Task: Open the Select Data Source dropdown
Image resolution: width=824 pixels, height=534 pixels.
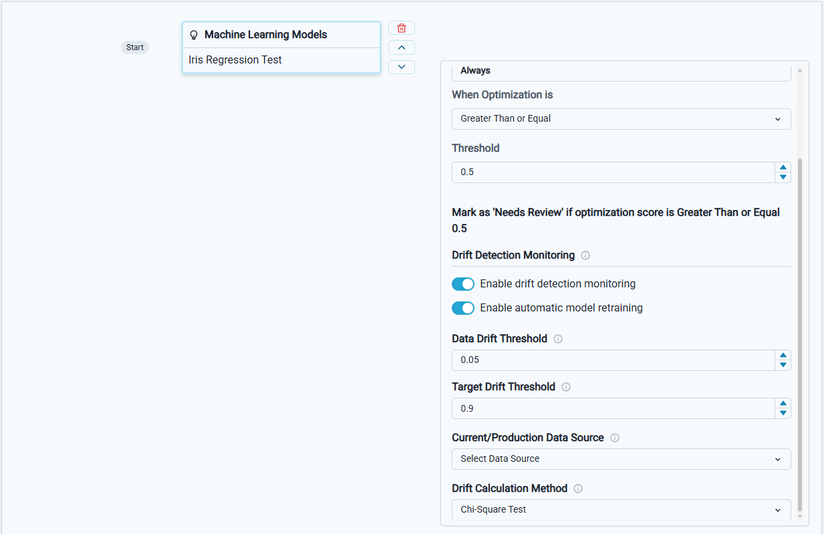Action: (622, 459)
